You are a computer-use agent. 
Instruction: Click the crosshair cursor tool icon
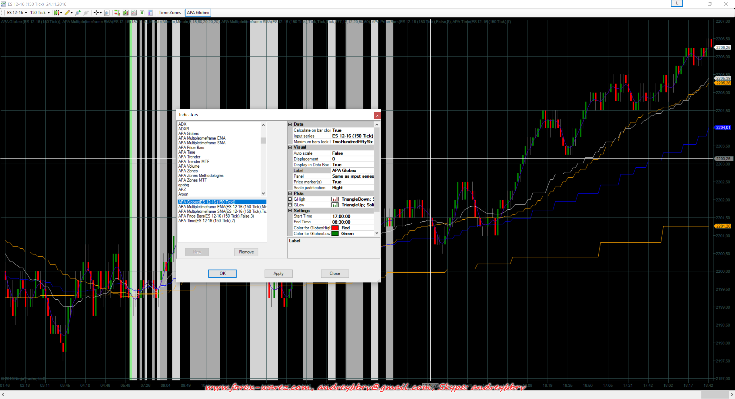tap(96, 13)
